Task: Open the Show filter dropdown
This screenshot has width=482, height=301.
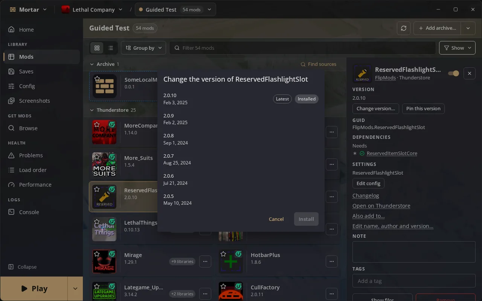Action: [457, 48]
